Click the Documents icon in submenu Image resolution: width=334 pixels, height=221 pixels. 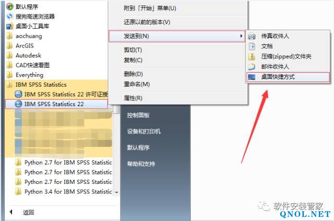pos(252,46)
